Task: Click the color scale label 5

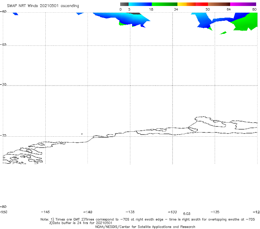Action: click(x=129, y=10)
